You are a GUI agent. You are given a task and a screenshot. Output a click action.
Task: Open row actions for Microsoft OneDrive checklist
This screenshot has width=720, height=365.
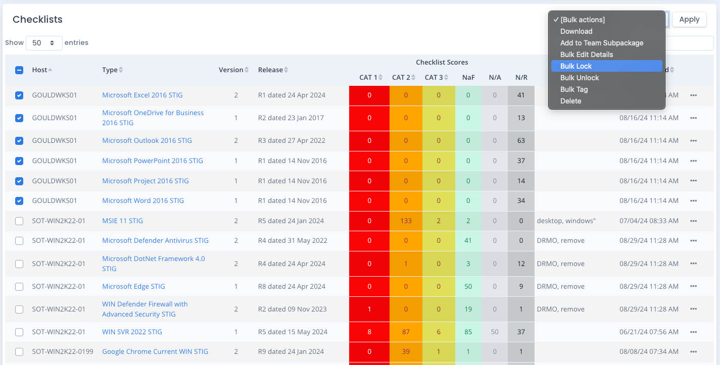(693, 118)
